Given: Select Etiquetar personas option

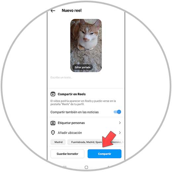Looking at the screenshot, I should pos(86,123).
